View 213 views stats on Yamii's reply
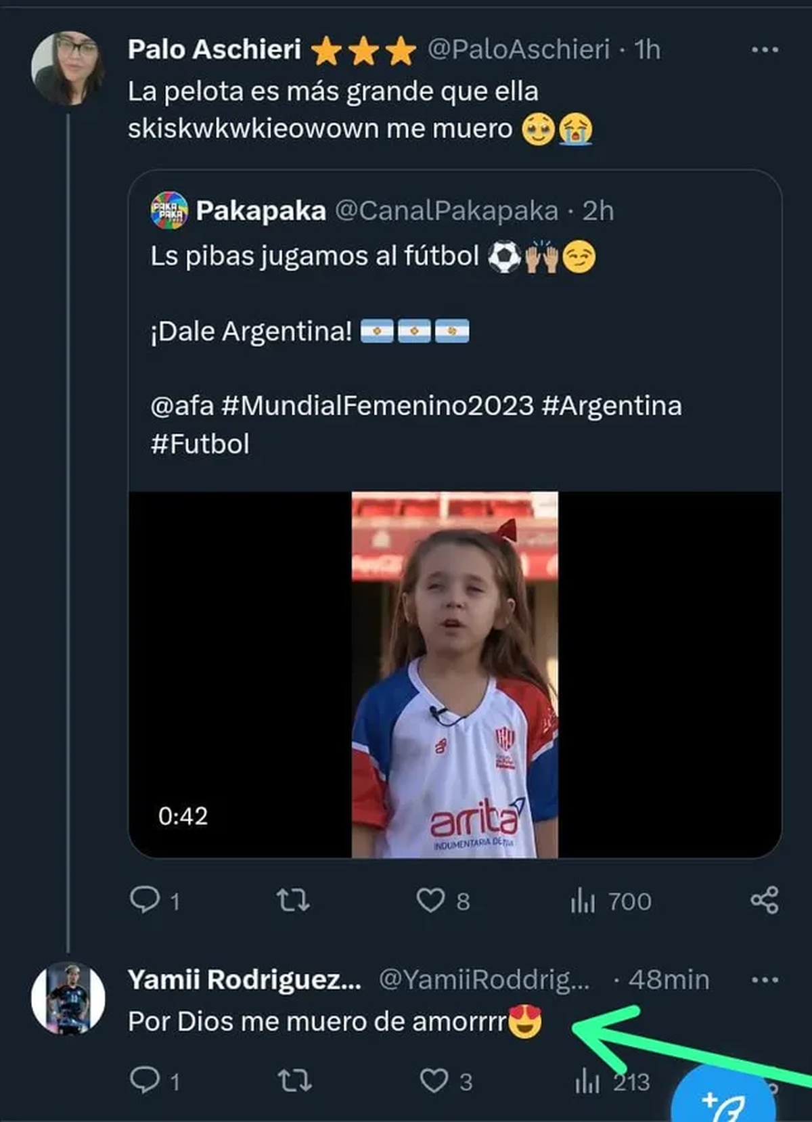This screenshot has width=812, height=1122. tap(586, 1081)
